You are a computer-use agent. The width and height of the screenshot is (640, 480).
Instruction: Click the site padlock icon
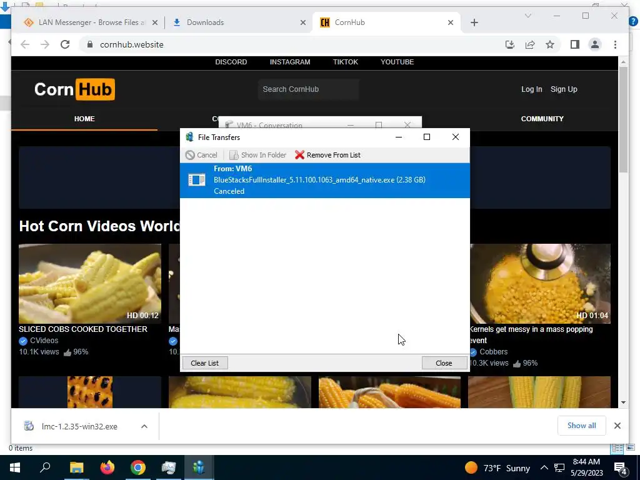click(x=90, y=44)
